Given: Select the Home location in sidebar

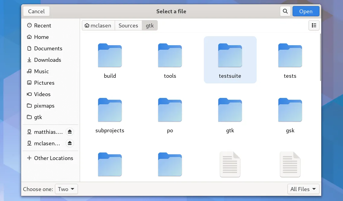Looking at the screenshot, I should pyautogui.click(x=41, y=37).
